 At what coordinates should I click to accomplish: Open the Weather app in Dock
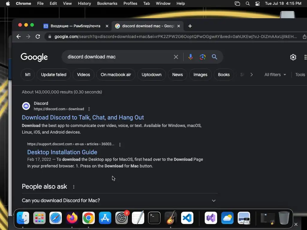pyautogui.click(x=227, y=218)
